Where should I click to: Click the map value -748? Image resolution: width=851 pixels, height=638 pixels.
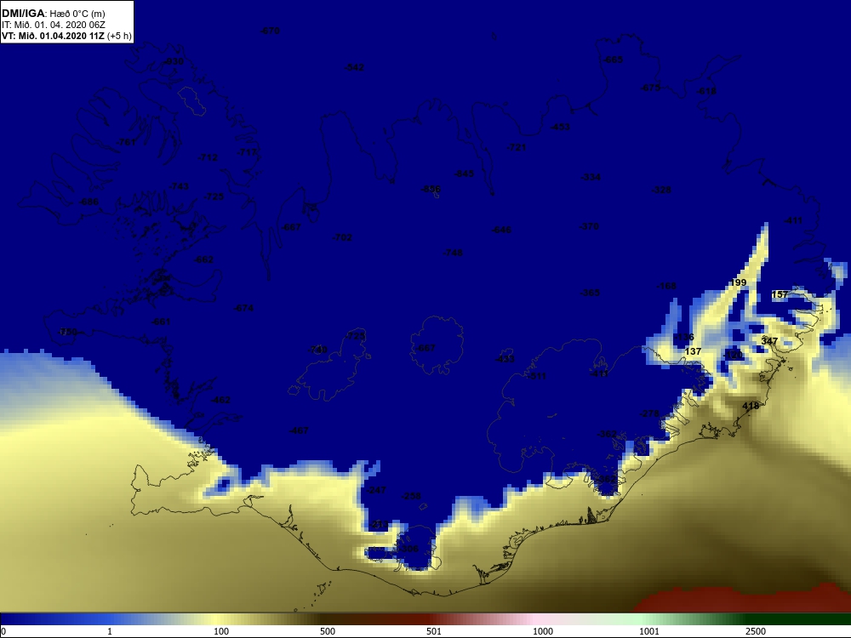454,253
